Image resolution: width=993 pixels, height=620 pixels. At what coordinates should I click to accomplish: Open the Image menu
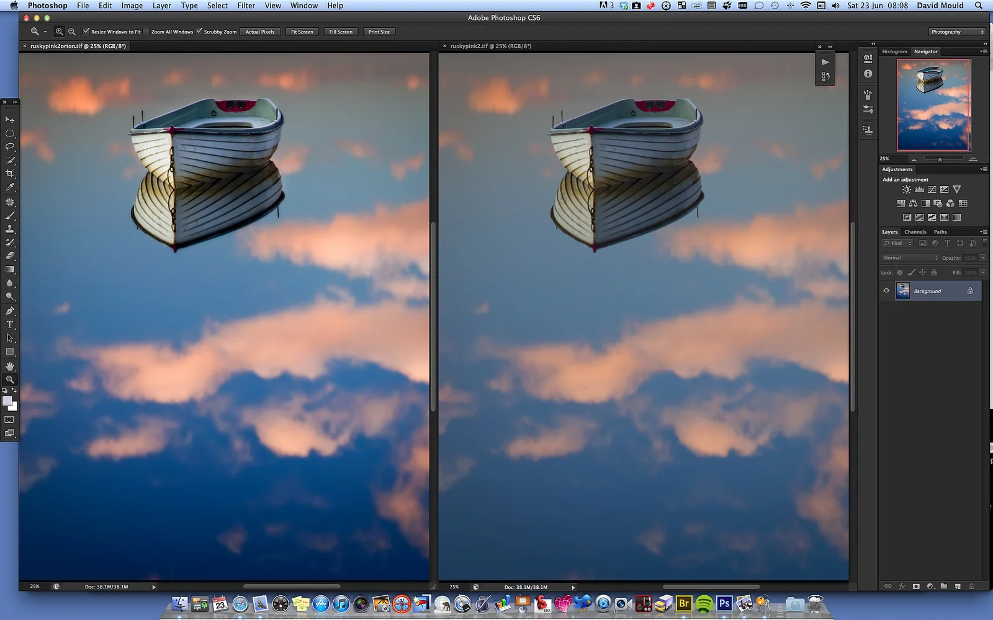(132, 6)
